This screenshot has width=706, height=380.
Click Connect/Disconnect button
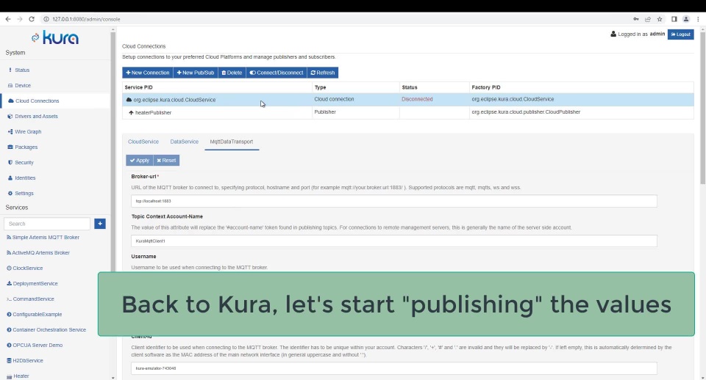click(x=277, y=73)
